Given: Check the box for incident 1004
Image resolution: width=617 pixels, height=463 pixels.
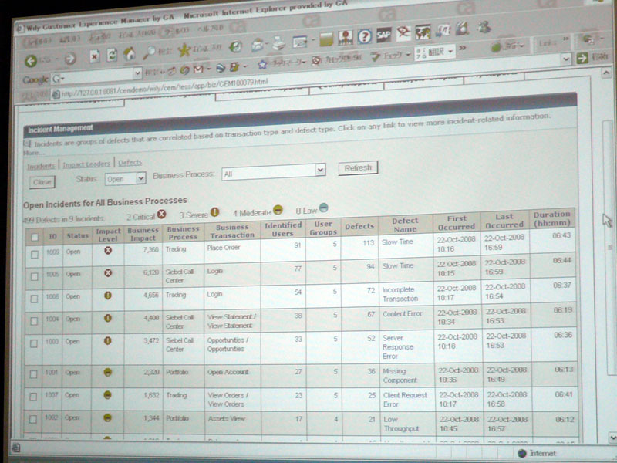Looking at the screenshot, I should click(34, 321).
